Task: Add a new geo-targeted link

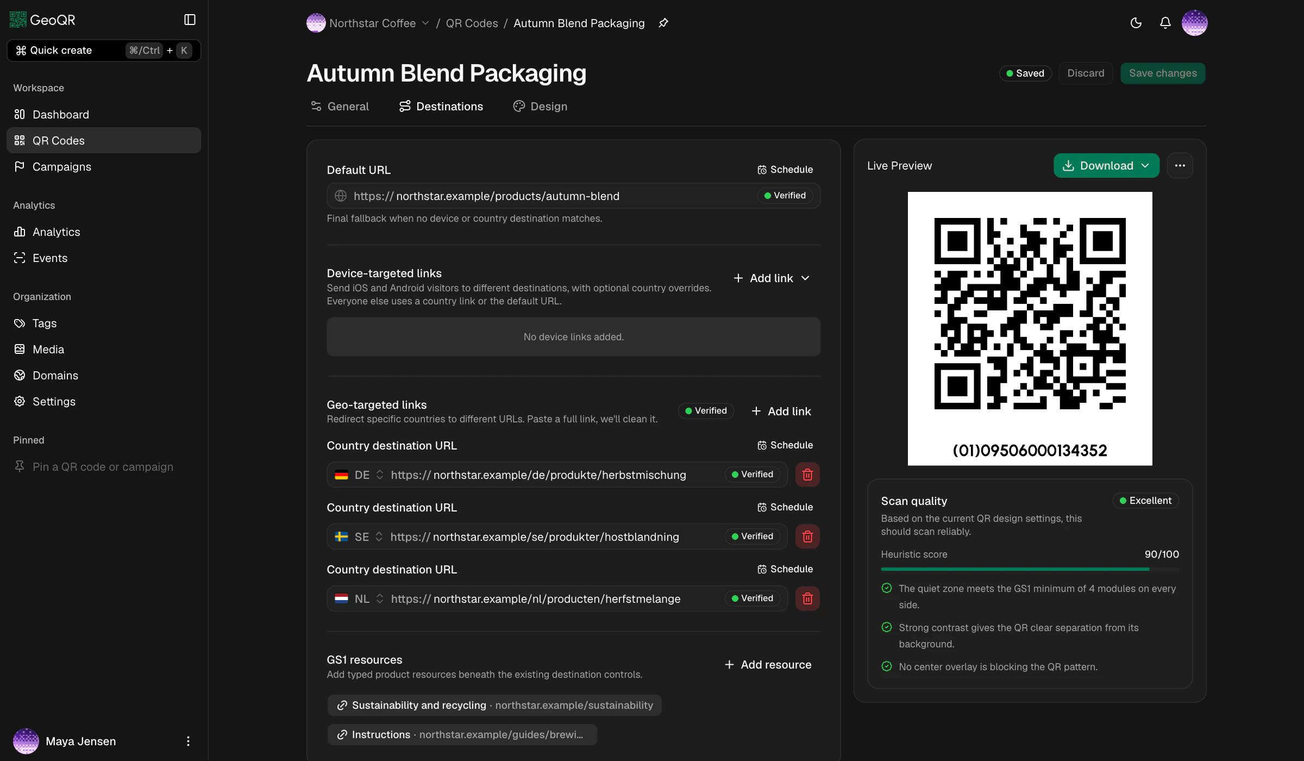Action: [x=781, y=411]
